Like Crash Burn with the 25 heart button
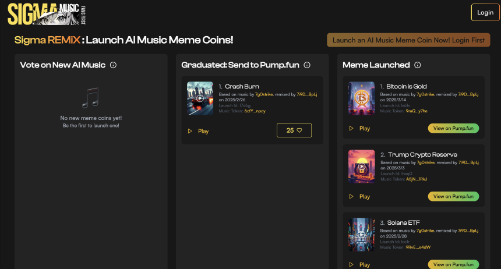 coord(294,130)
